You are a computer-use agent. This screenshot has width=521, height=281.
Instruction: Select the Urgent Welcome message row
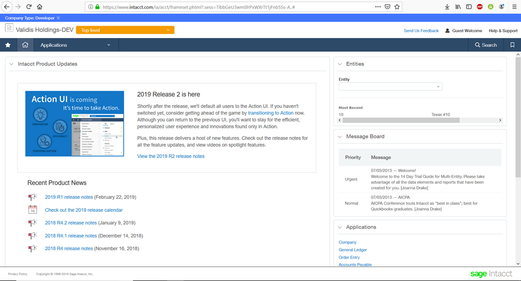[420, 179]
